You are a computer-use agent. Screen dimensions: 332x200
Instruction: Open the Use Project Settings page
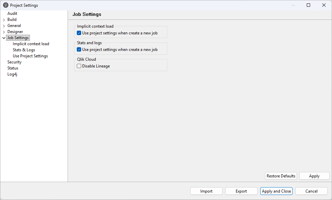pyautogui.click(x=30, y=56)
